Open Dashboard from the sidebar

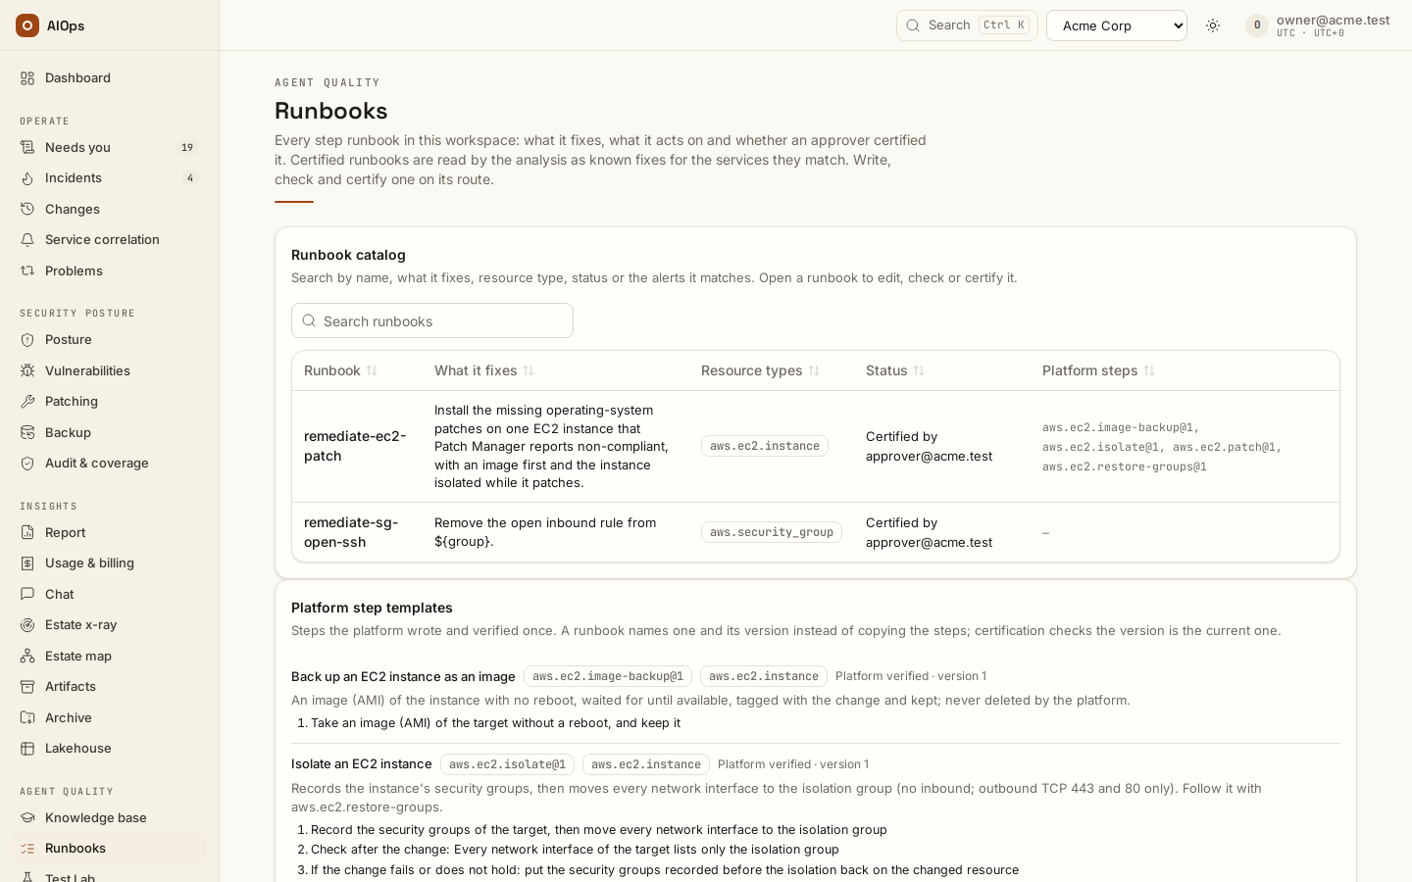click(110, 77)
